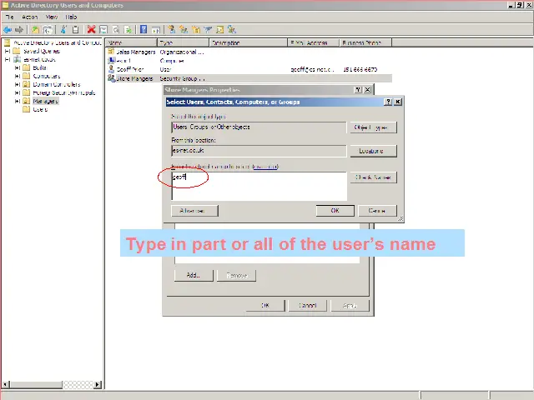The height and width of the screenshot is (400, 534).
Task: Expand the Domain Controllers tree node
Action: [17, 84]
